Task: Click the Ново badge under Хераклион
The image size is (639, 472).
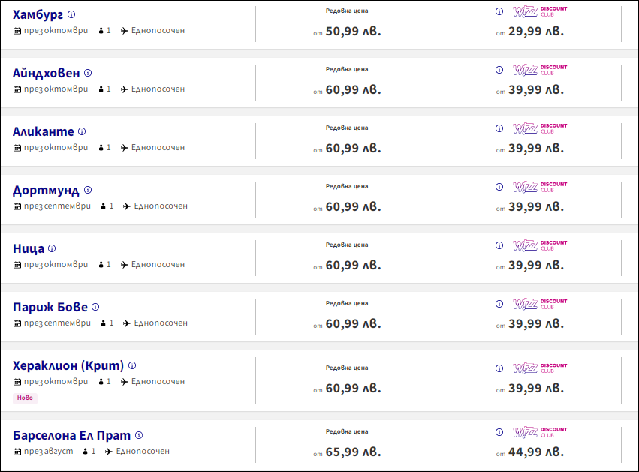Action: [25, 398]
